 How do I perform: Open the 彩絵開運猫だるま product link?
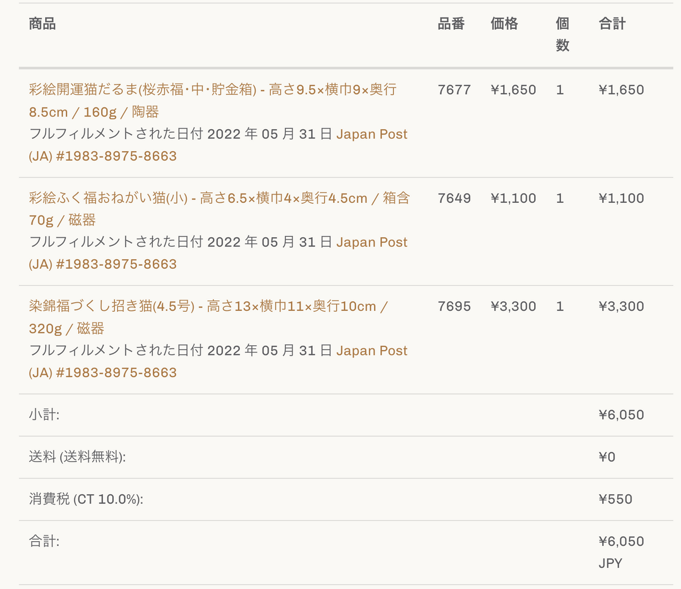tap(213, 101)
